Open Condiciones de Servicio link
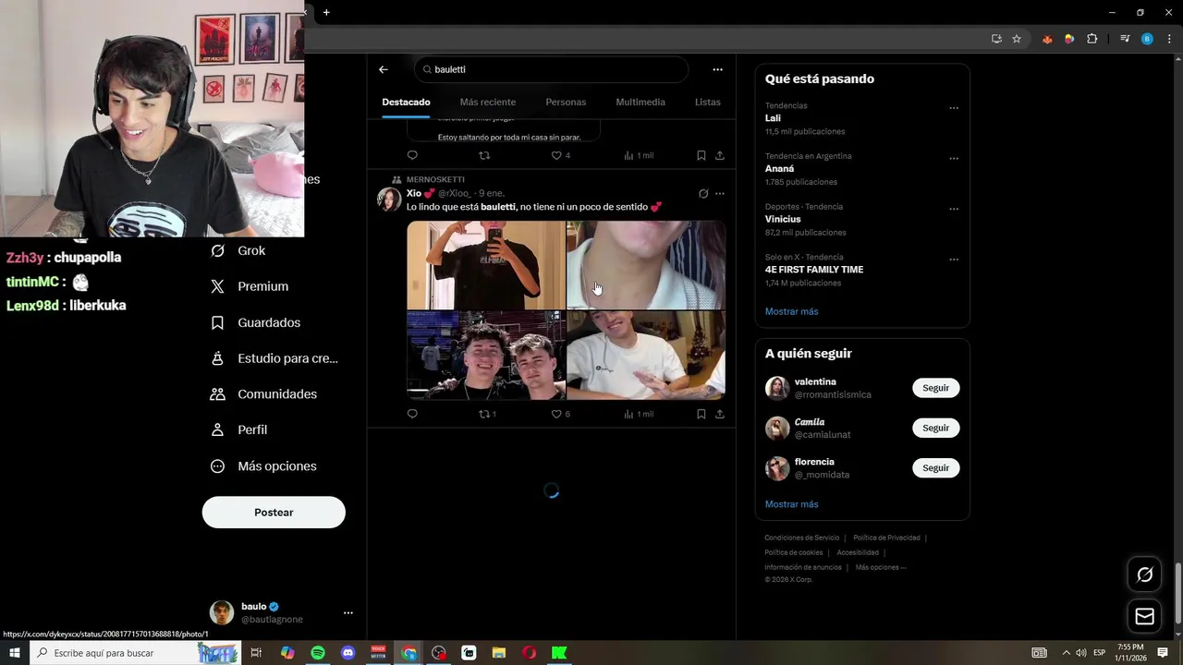 801,538
